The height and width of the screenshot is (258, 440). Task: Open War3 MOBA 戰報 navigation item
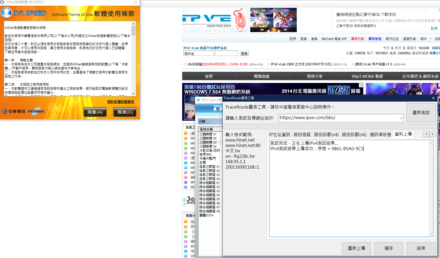tap(367, 76)
